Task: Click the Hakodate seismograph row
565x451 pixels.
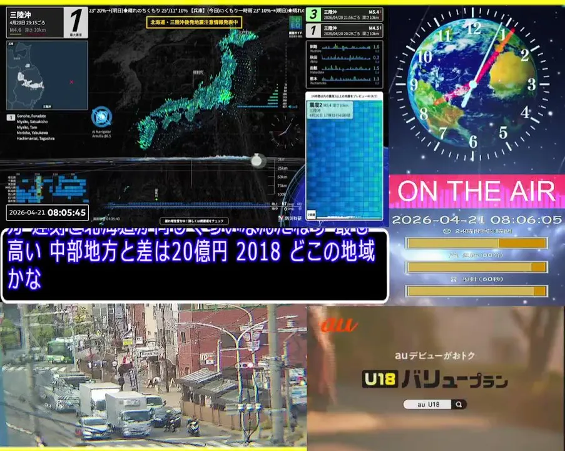Action: [345, 68]
